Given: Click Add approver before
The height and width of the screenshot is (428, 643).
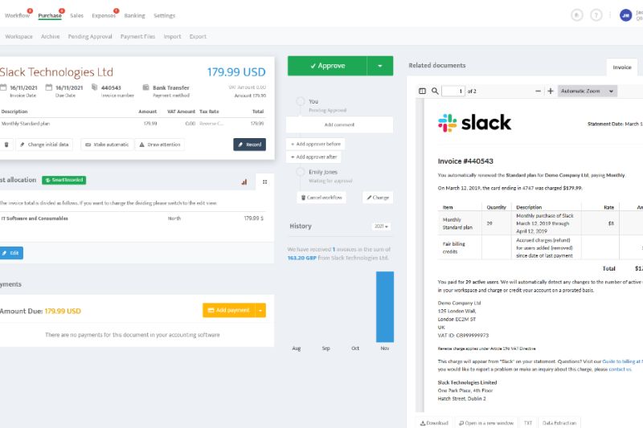Looking at the screenshot, I should click(x=316, y=145).
